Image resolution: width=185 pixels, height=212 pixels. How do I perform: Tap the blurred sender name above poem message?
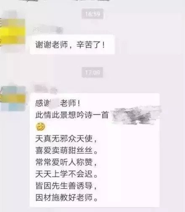(x=46, y=89)
